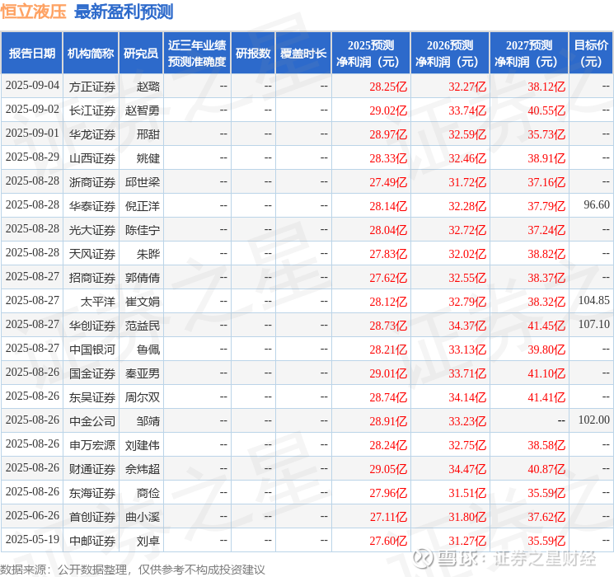614x577 pixels.
Task: Click target price 104.85
Action: tap(594, 300)
